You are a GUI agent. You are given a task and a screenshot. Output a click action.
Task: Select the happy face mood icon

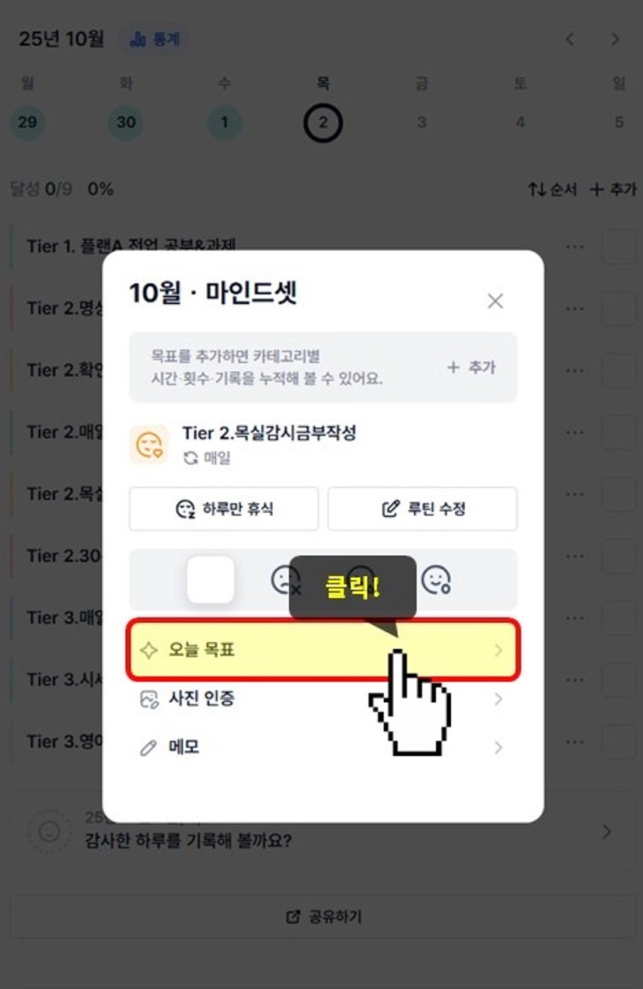(436, 579)
